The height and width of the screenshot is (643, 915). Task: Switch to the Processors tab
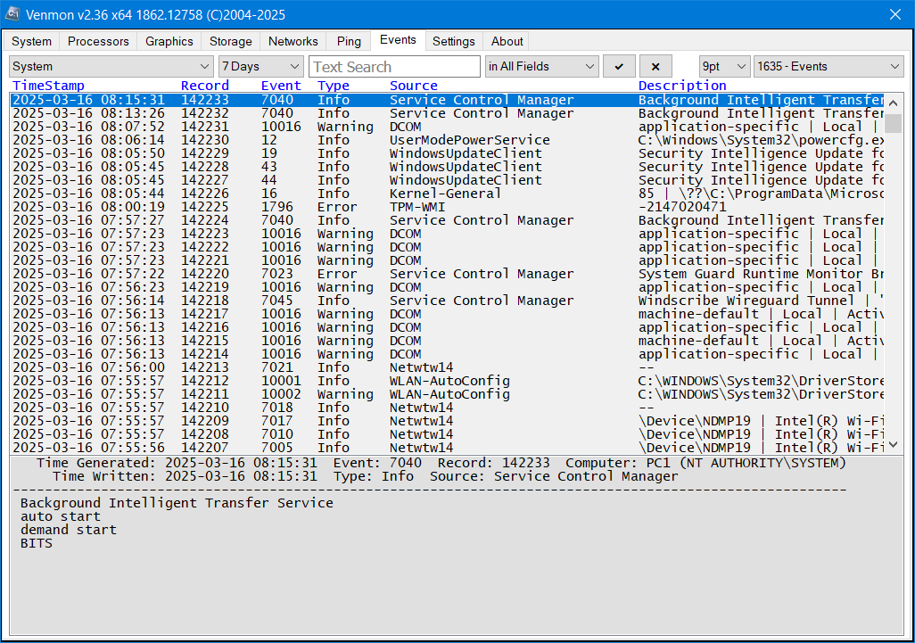coord(98,41)
